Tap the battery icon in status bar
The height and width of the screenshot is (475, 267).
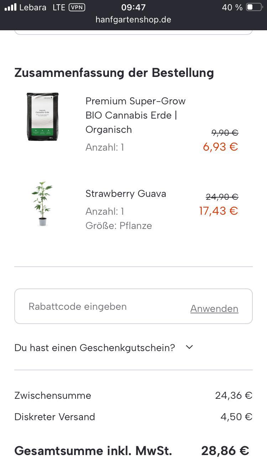point(254,7)
